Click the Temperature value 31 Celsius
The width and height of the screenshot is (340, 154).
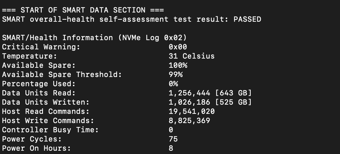coord(191,56)
